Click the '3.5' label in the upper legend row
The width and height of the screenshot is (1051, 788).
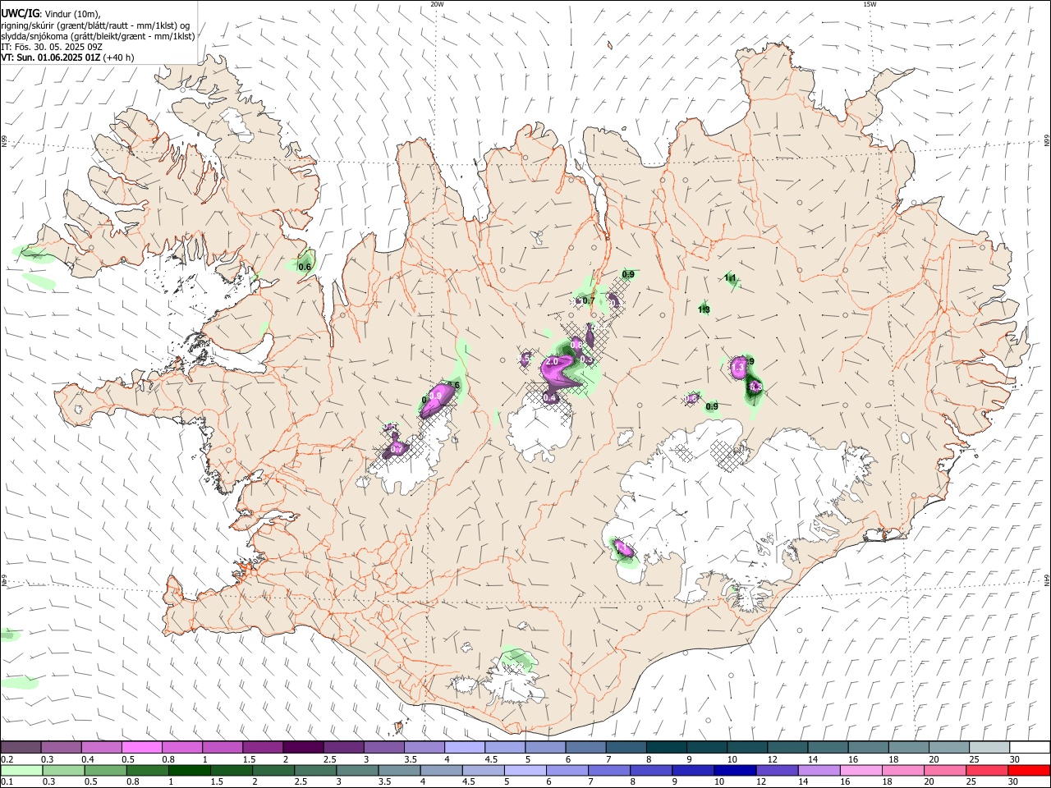(411, 759)
